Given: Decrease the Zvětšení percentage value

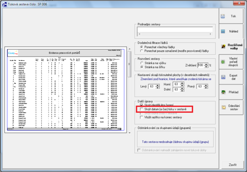Looking at the screenshot, I should tap(206, 66).
